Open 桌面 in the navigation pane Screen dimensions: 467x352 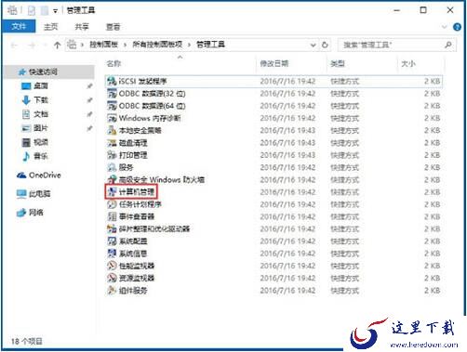tap(41, 86)
